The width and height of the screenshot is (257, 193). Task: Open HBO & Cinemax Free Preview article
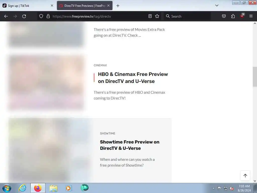[133, 78]
